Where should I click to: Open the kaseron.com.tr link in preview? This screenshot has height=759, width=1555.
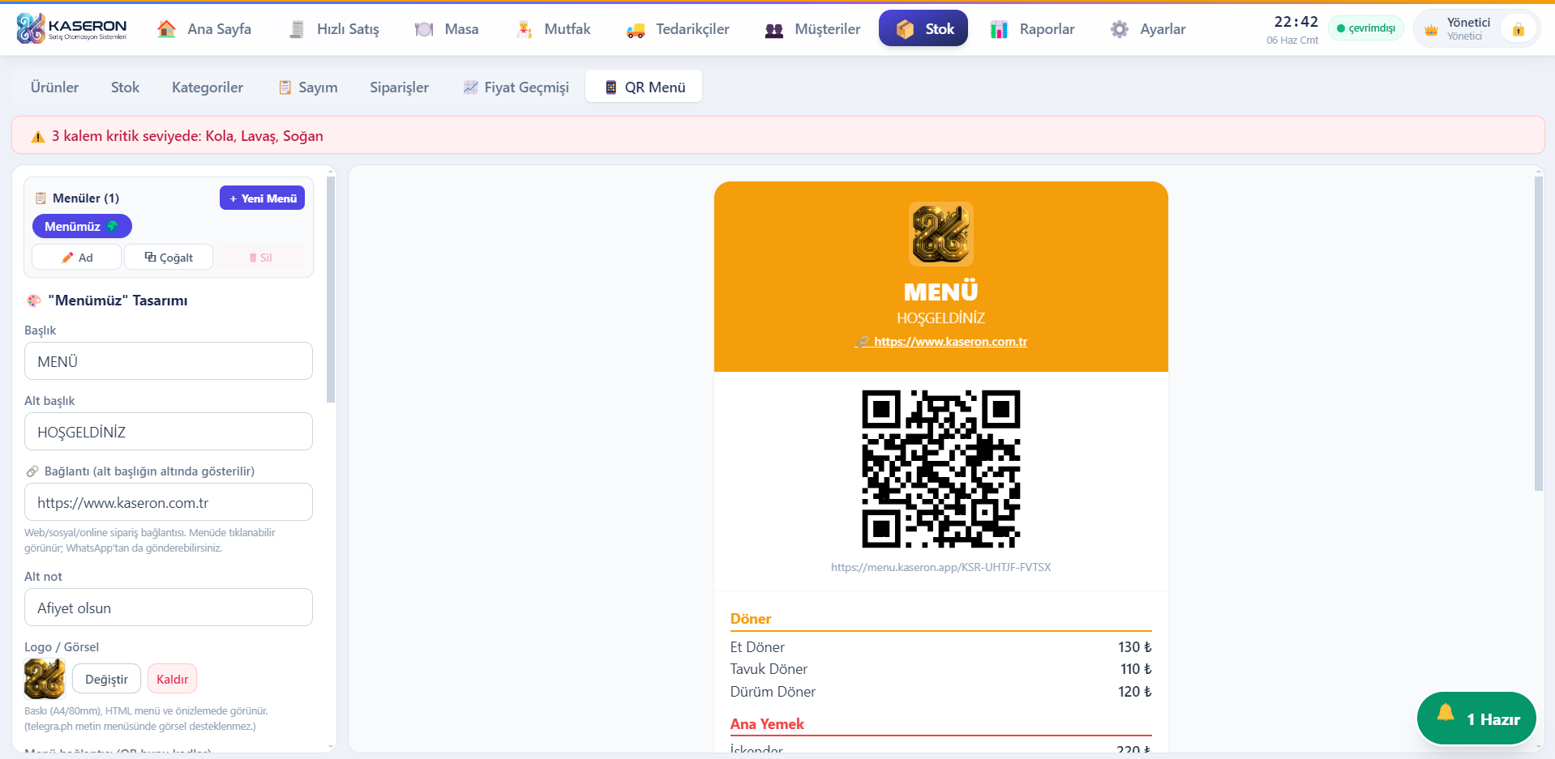(941, 342)
